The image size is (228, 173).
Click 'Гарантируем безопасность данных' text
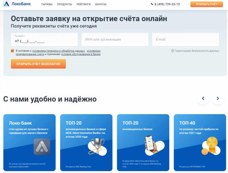[197, 51]
